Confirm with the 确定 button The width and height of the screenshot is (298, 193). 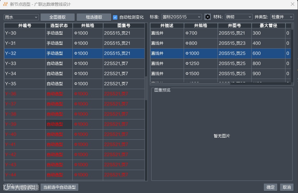[x=271, y=187]
